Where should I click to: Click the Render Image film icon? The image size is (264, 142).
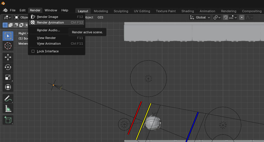[x=33, y=17]
